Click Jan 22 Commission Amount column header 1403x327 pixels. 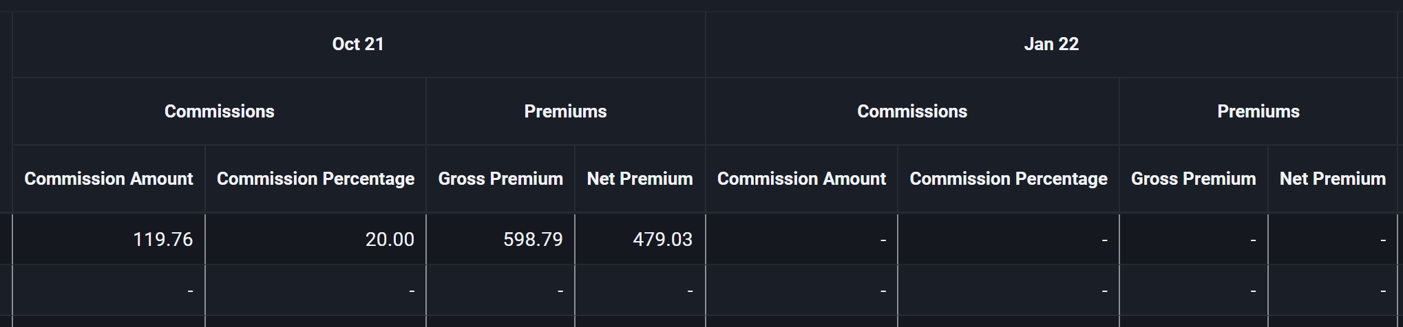[x=801, y=179]
